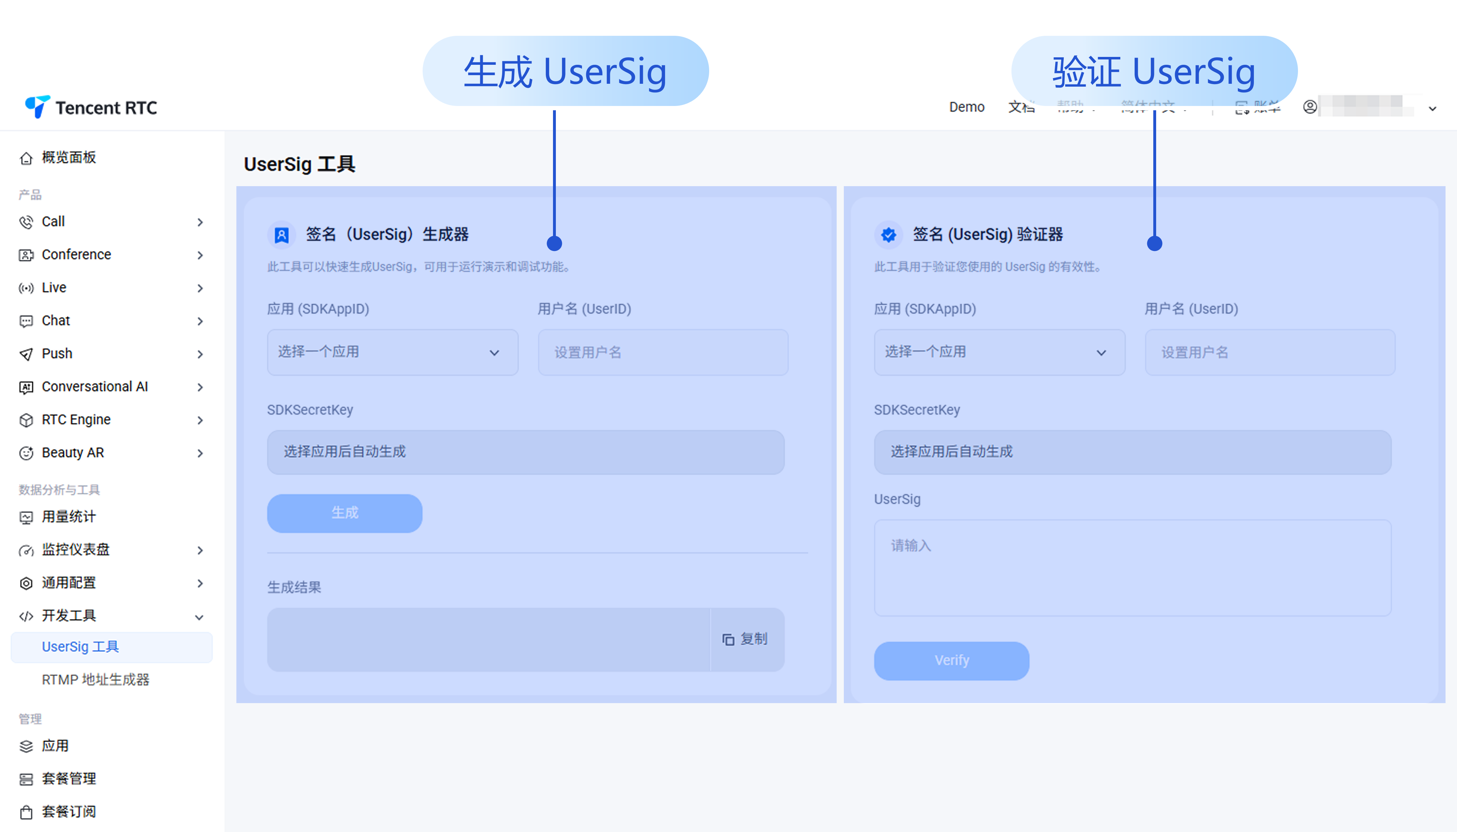Click the Conference sidebar icon
This screenshot has height=832, width=1457.
point(26,255)
